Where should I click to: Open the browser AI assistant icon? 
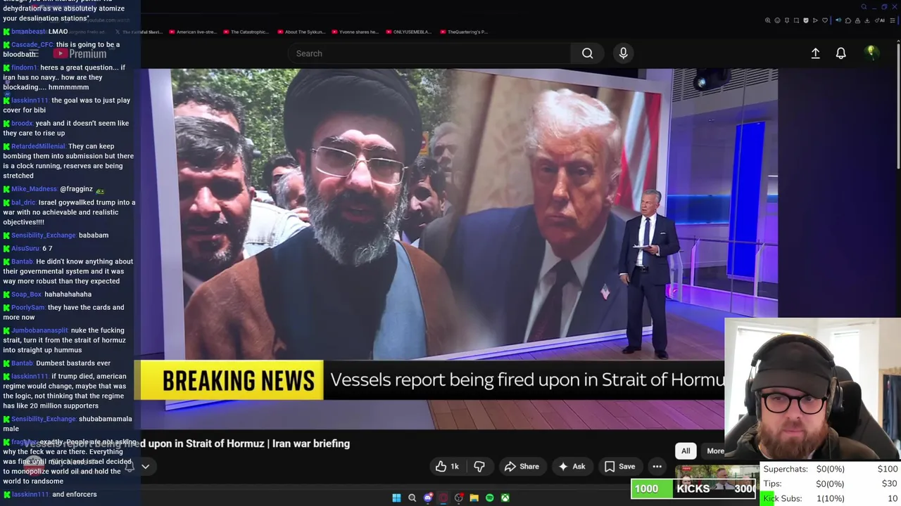[x=880, y=20]
